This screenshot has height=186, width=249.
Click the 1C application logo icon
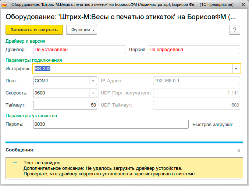(5, 5)
